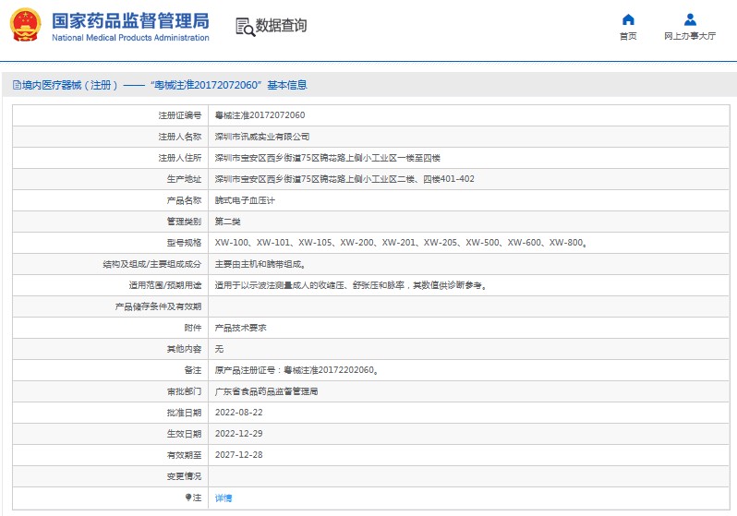Open the 首页 home icon
This screenshot has height=516, width=737.
coord(628,19)
